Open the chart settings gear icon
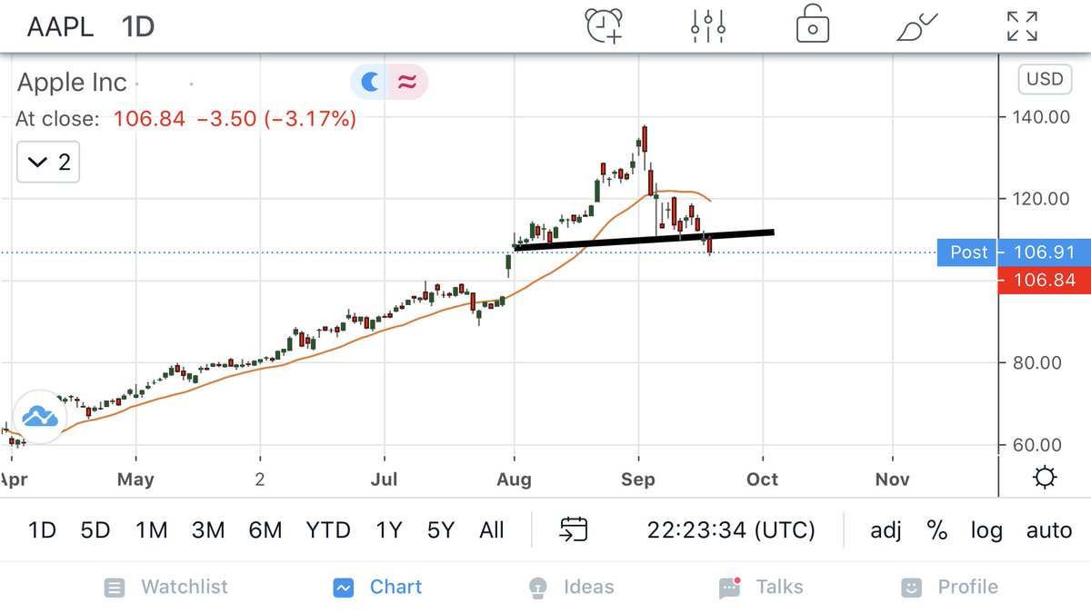Image resolution: width=1091 pixels, height=613 pixels. [1045, 477]
